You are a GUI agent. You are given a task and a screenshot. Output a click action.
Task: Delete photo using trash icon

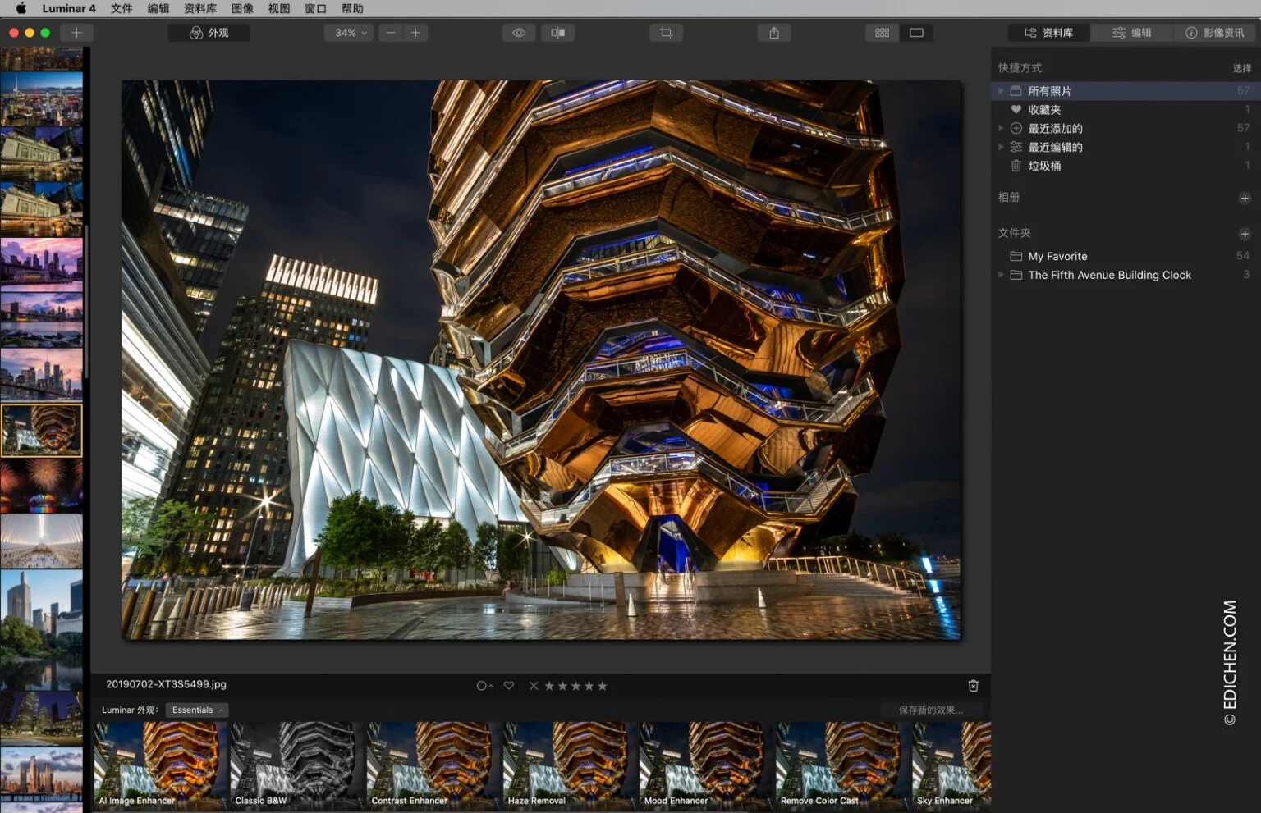pos(973,686)
